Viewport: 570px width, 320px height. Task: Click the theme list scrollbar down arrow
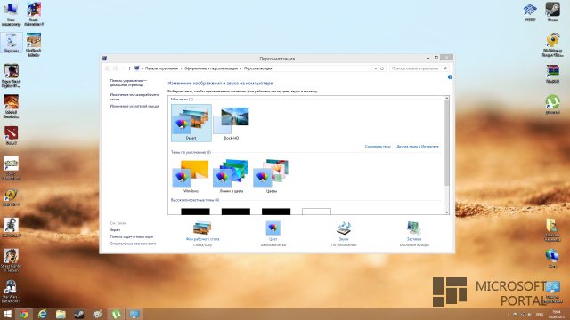pos(447,212)
